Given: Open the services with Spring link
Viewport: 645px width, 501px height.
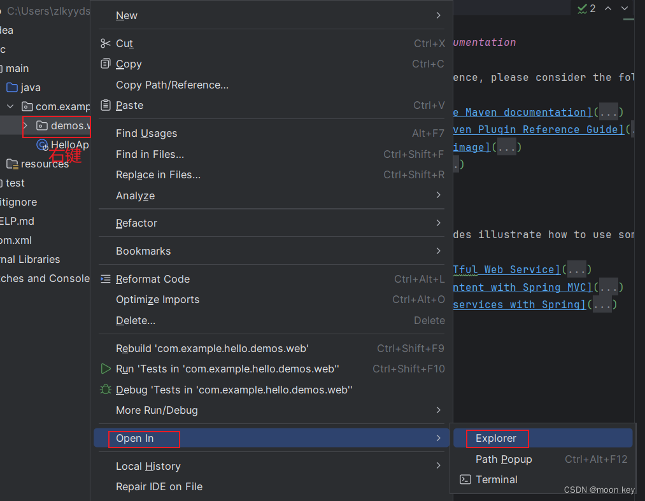Looking at the screenshot, I should pyautogui.click(x=520, y=304).
